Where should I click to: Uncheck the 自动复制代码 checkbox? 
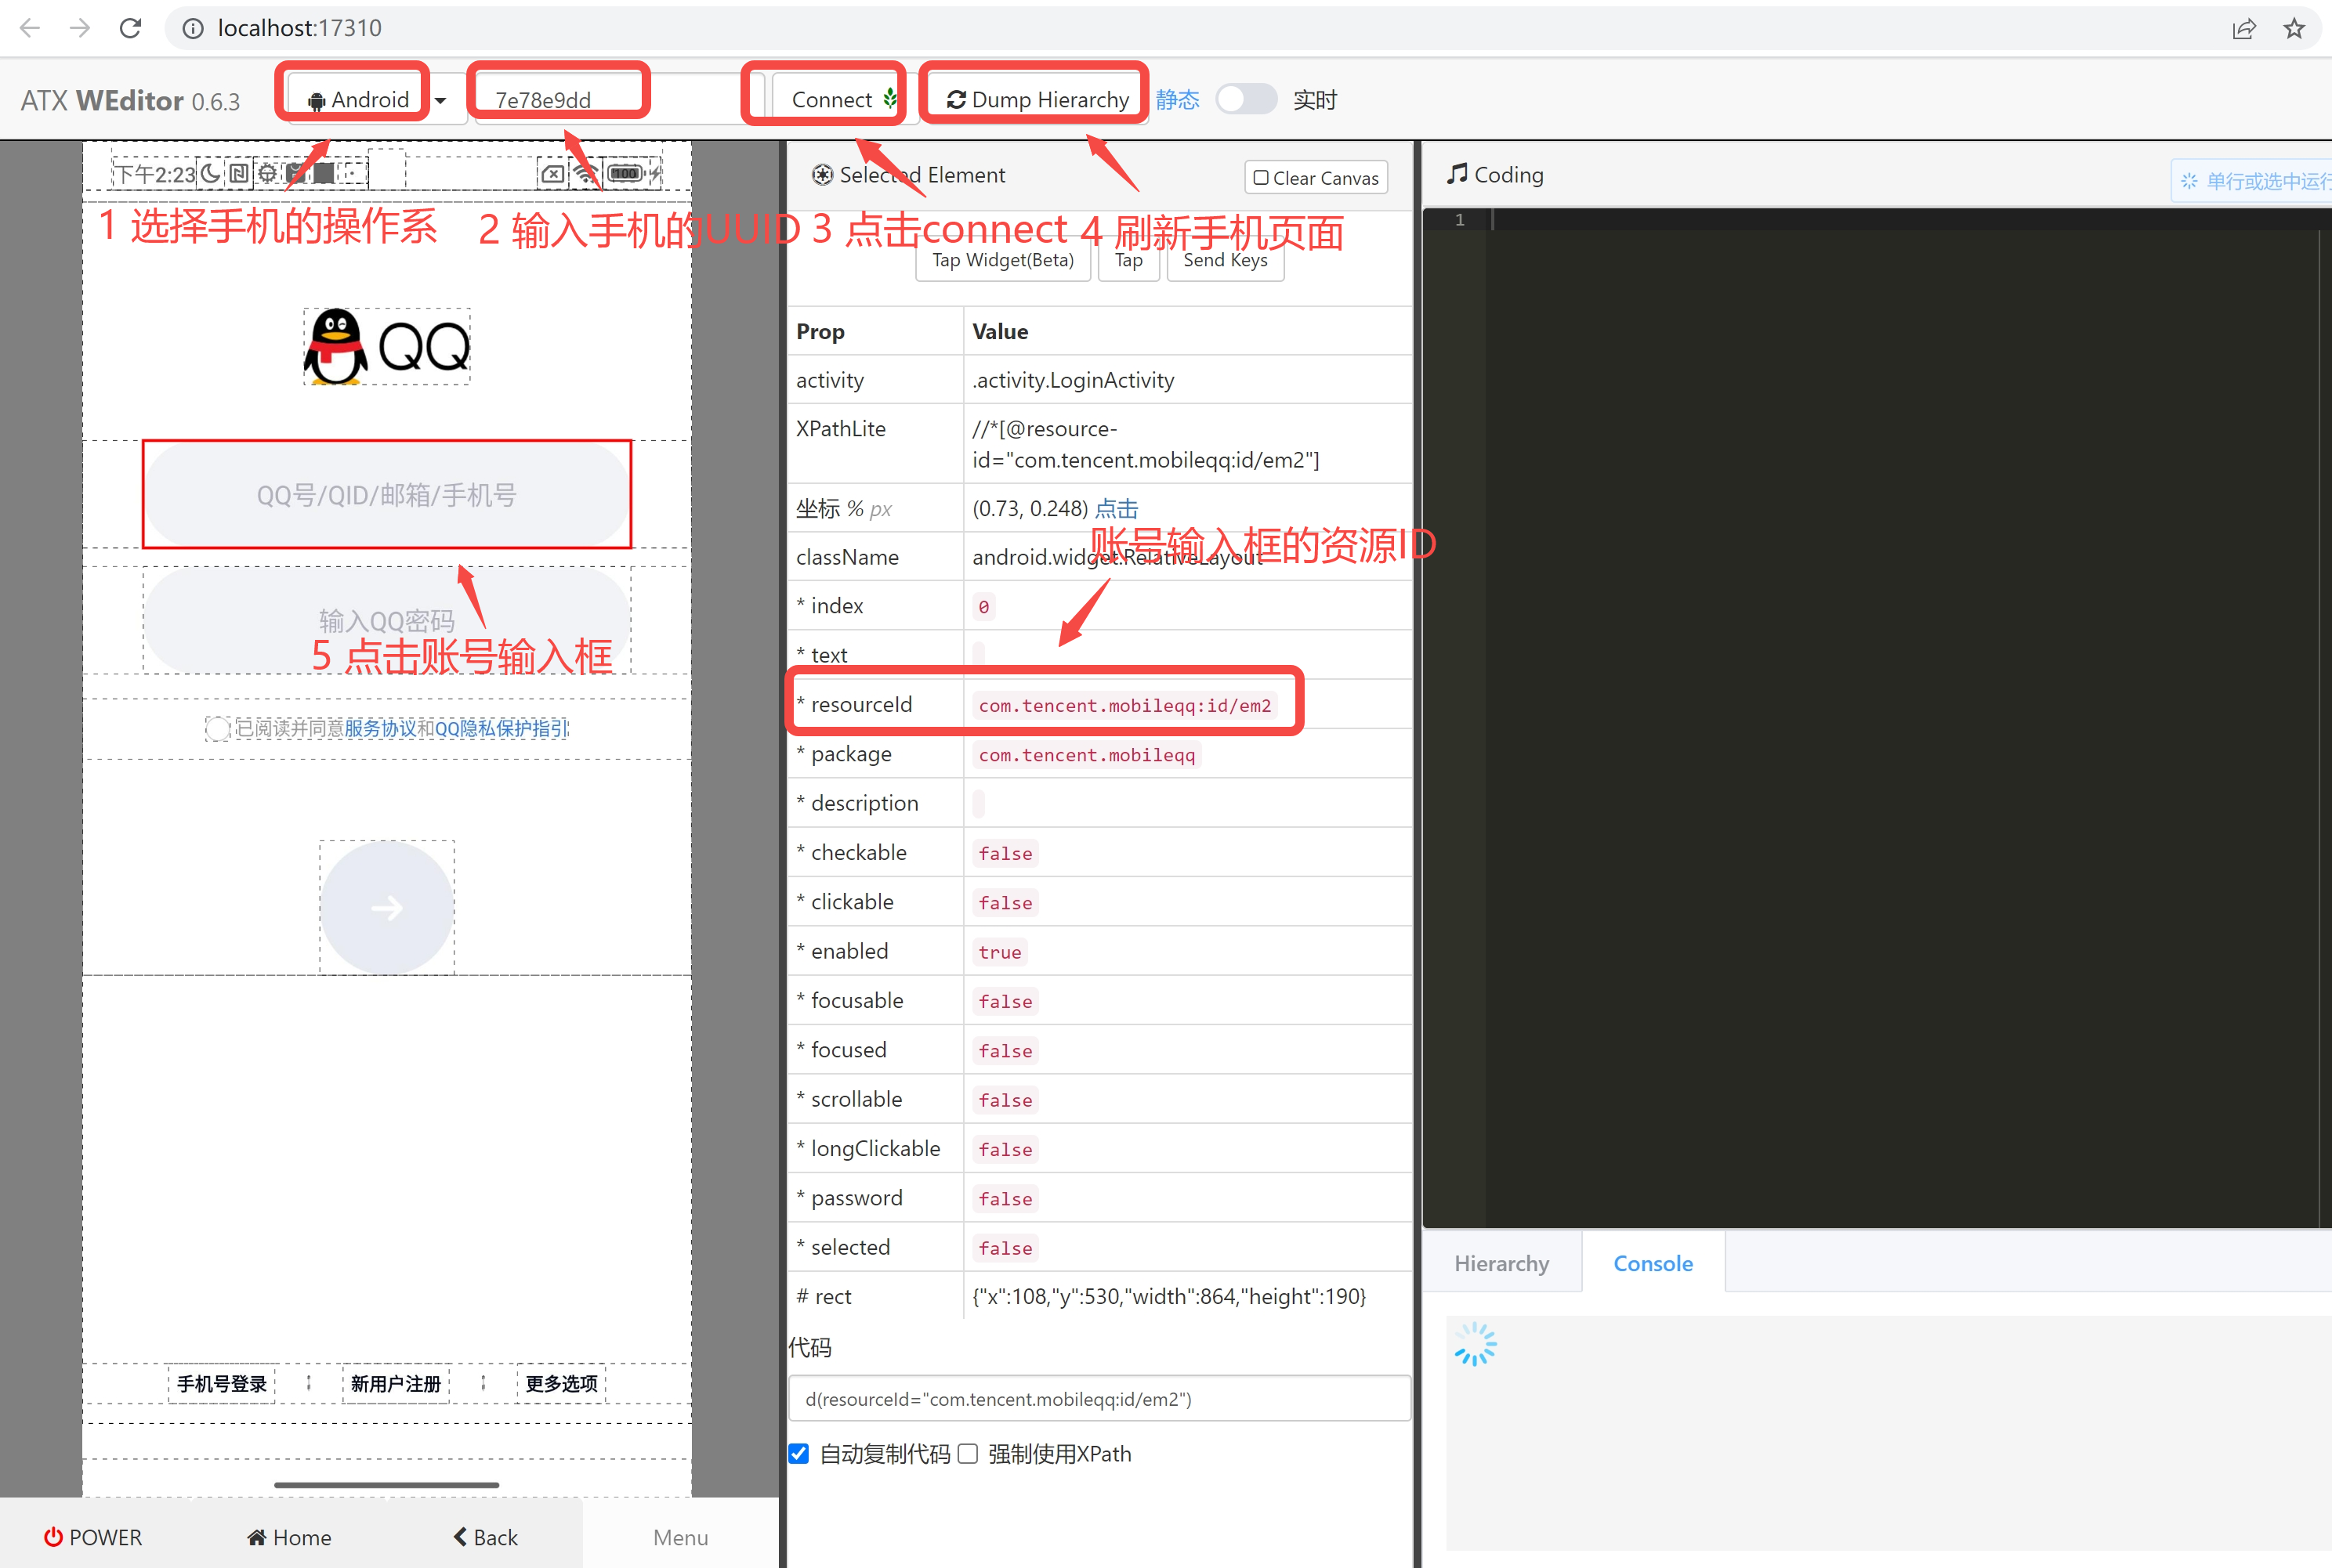click(x=798, y=1453)
